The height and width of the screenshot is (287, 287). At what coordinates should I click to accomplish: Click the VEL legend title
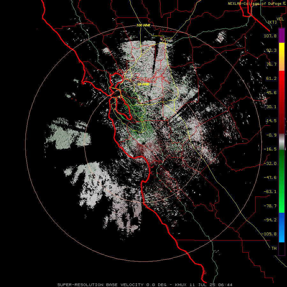coord(280,19)
